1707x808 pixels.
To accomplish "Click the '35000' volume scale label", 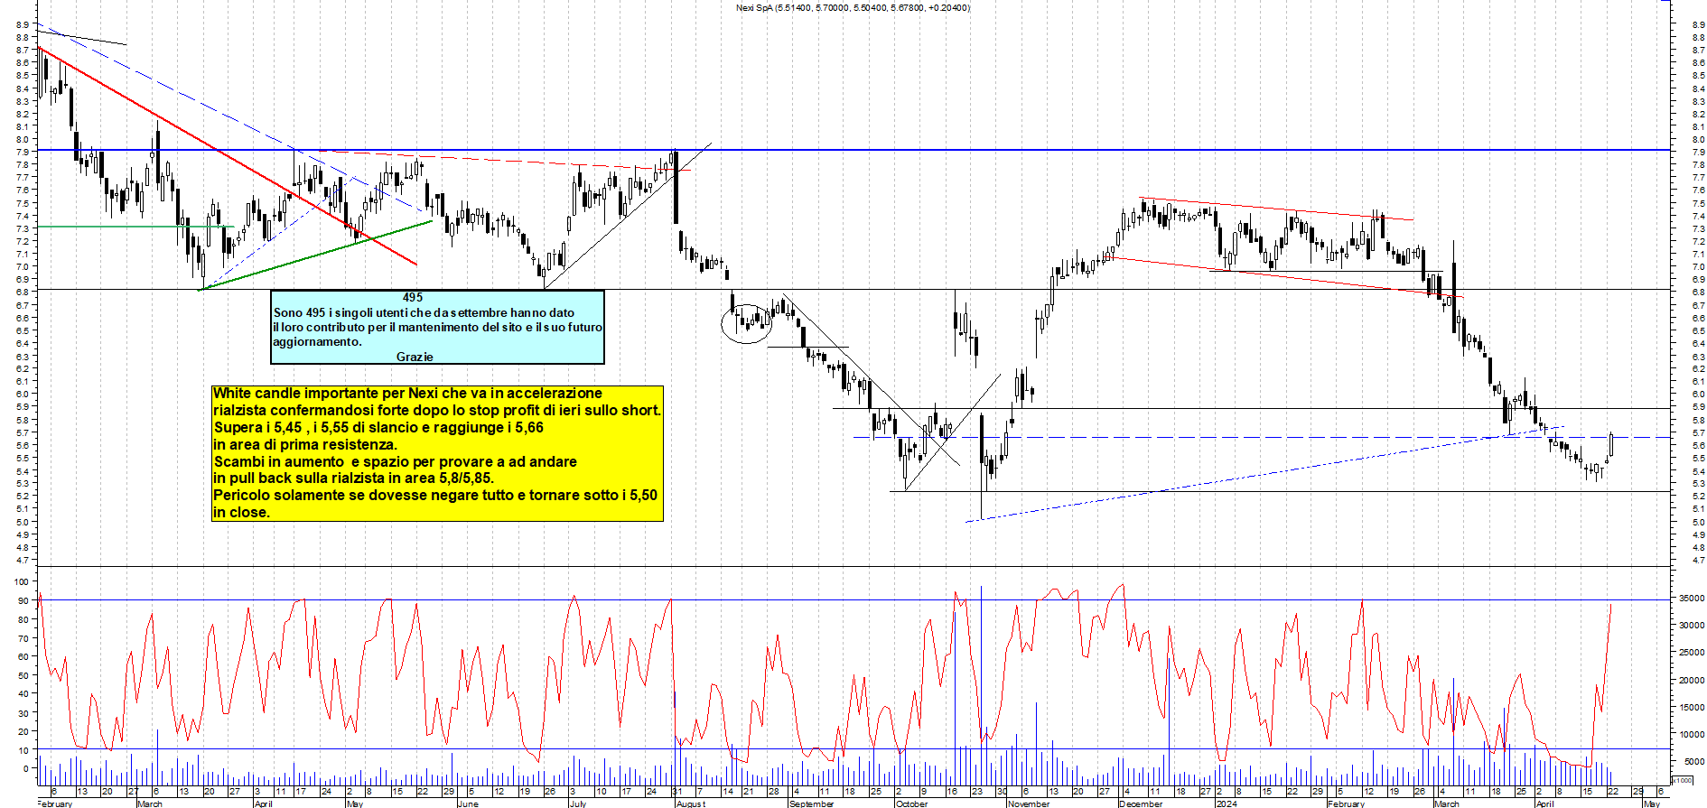I will (x=1692, y=599).
